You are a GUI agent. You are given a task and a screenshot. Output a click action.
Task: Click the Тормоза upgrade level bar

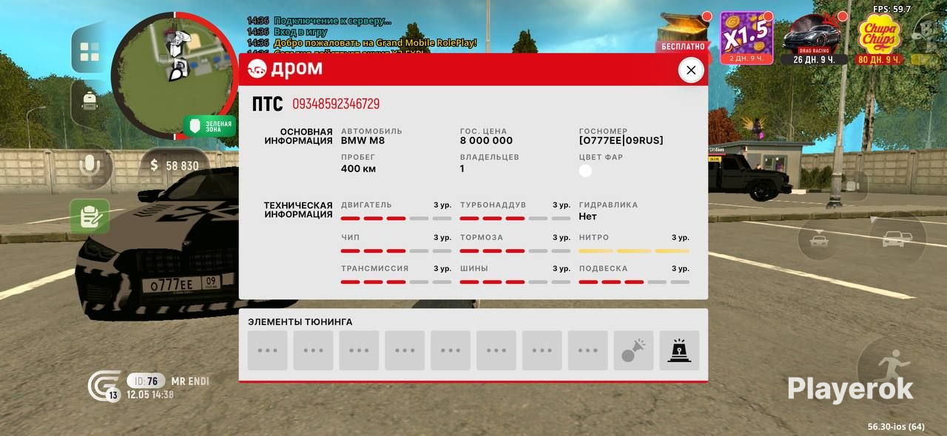pyautogui.click(x=515, y=251)
